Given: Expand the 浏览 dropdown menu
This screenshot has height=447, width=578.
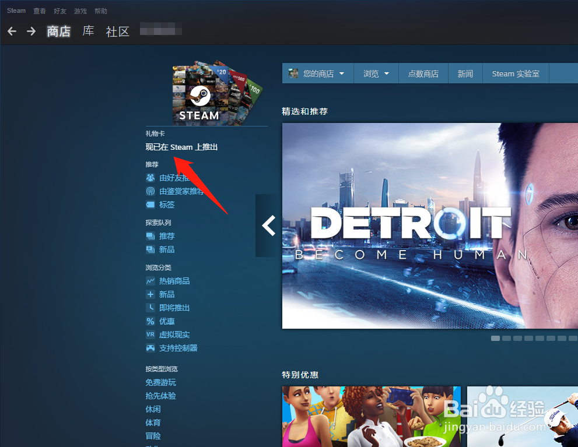Looking at the screenshot, I should (x=376, y=73).
